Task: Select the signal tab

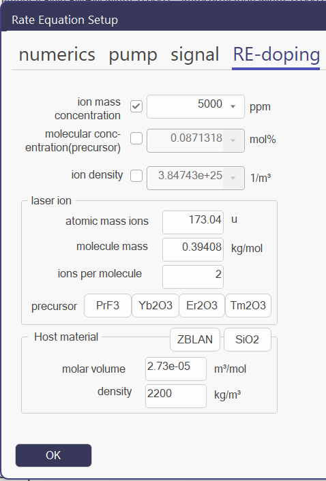Action: click(195, 55)
